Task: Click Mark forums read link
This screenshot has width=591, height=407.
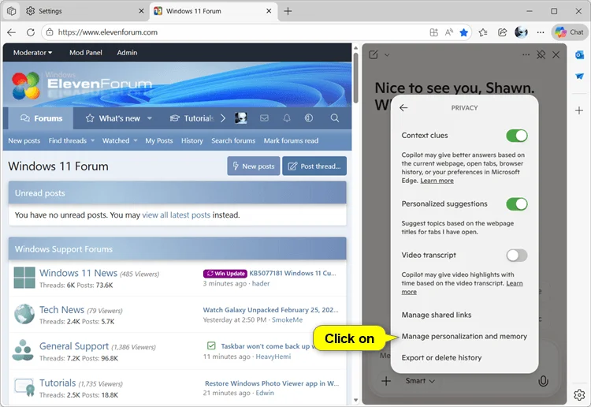Action: point(291,140)
